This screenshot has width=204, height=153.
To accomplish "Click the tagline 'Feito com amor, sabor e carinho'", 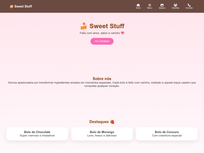I will 100,33.
